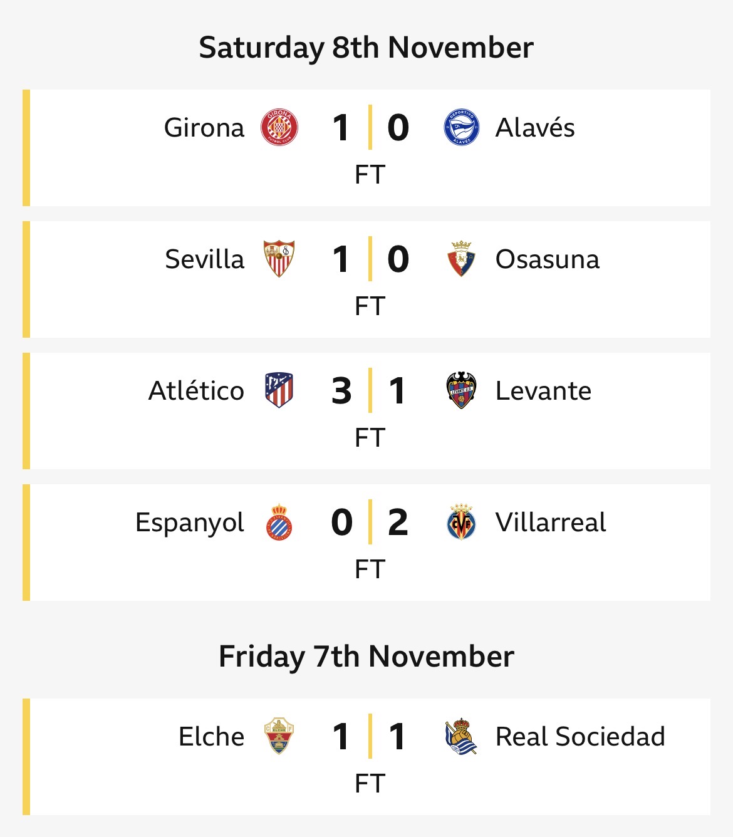Select the Levante club crest
The image size is (733, 837).
tap(462, 390)
